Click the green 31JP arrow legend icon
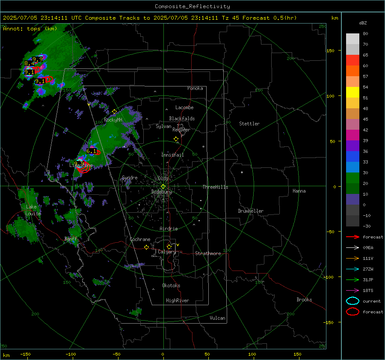Image resolution: width=385 pixels, height=360 pixels. [352, 280]
